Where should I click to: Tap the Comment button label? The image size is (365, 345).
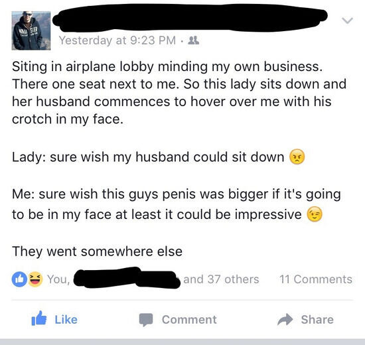point(189,320)
